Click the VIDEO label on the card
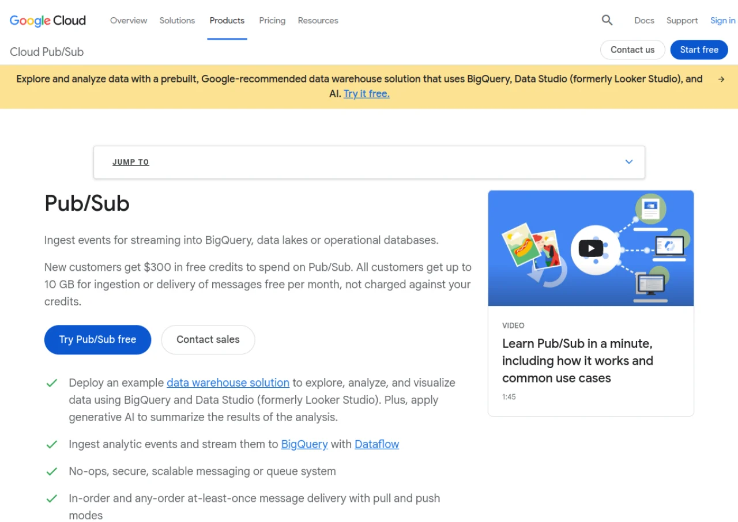This screenshot has height=522, width=738. pos(513,326)
